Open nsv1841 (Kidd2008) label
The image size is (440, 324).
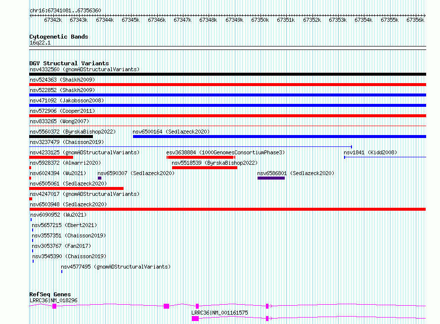coord(370,152)
